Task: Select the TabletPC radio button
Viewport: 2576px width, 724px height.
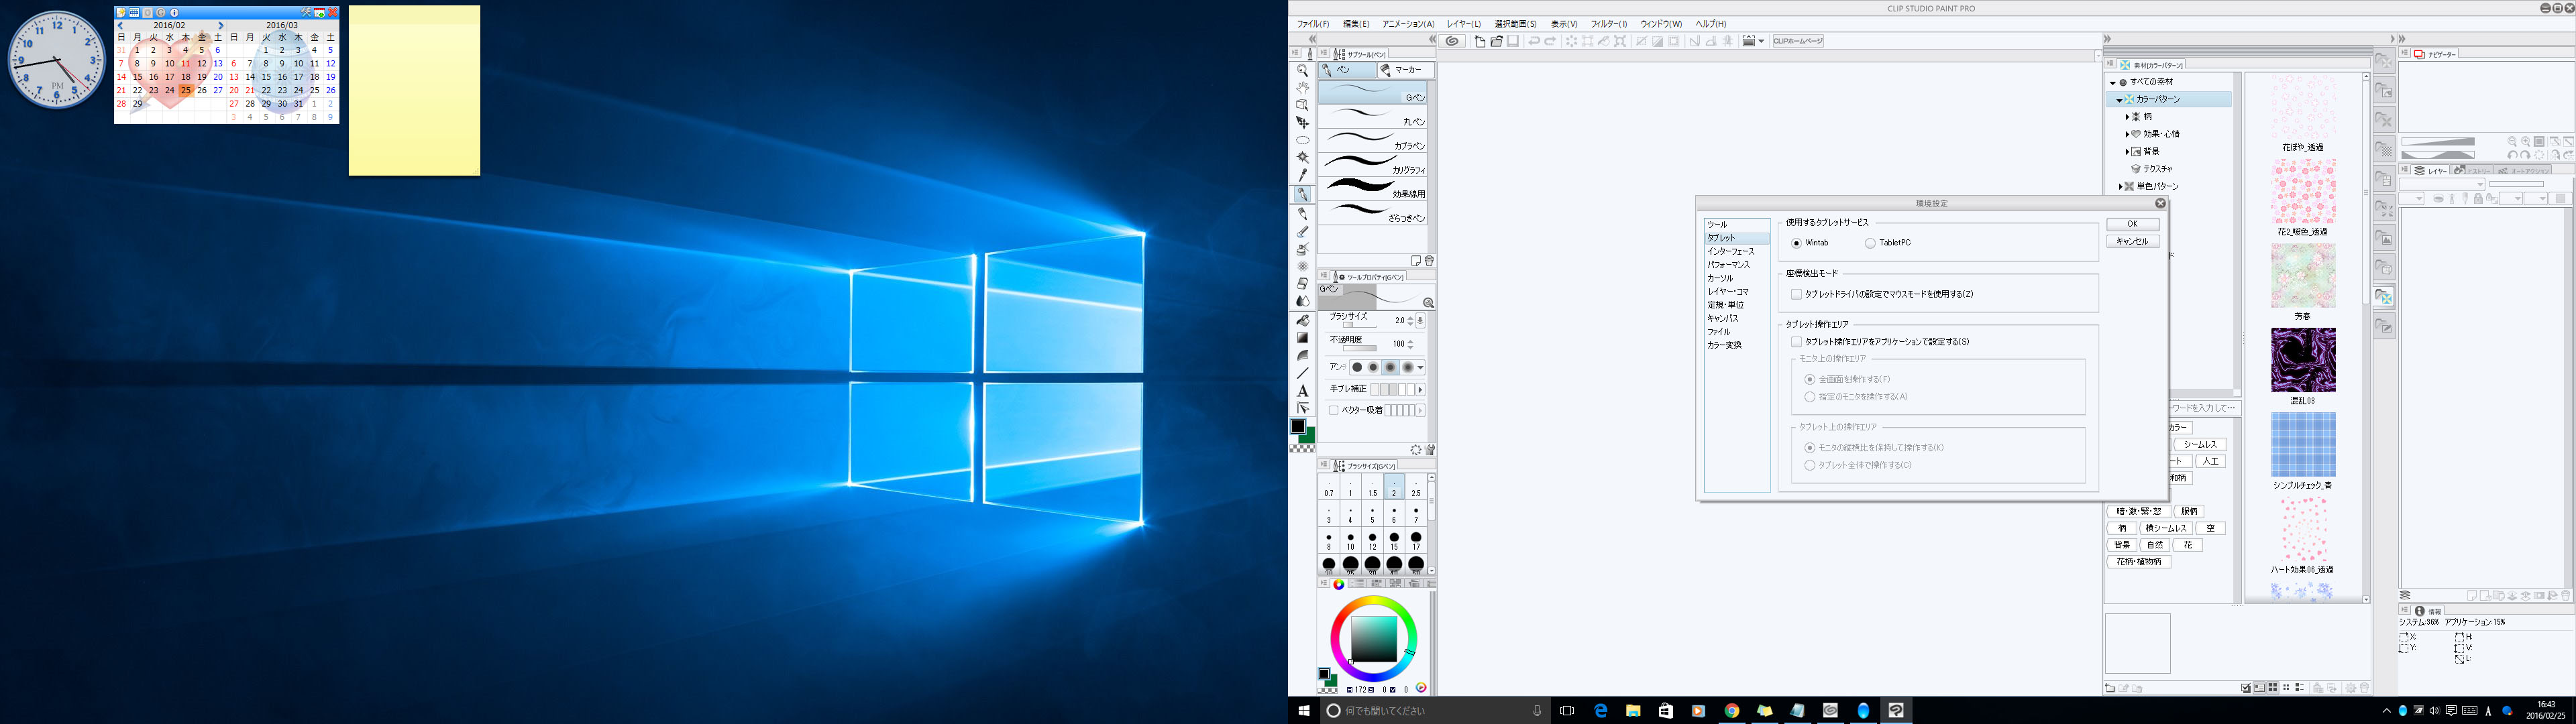Action: [1870, 243]
